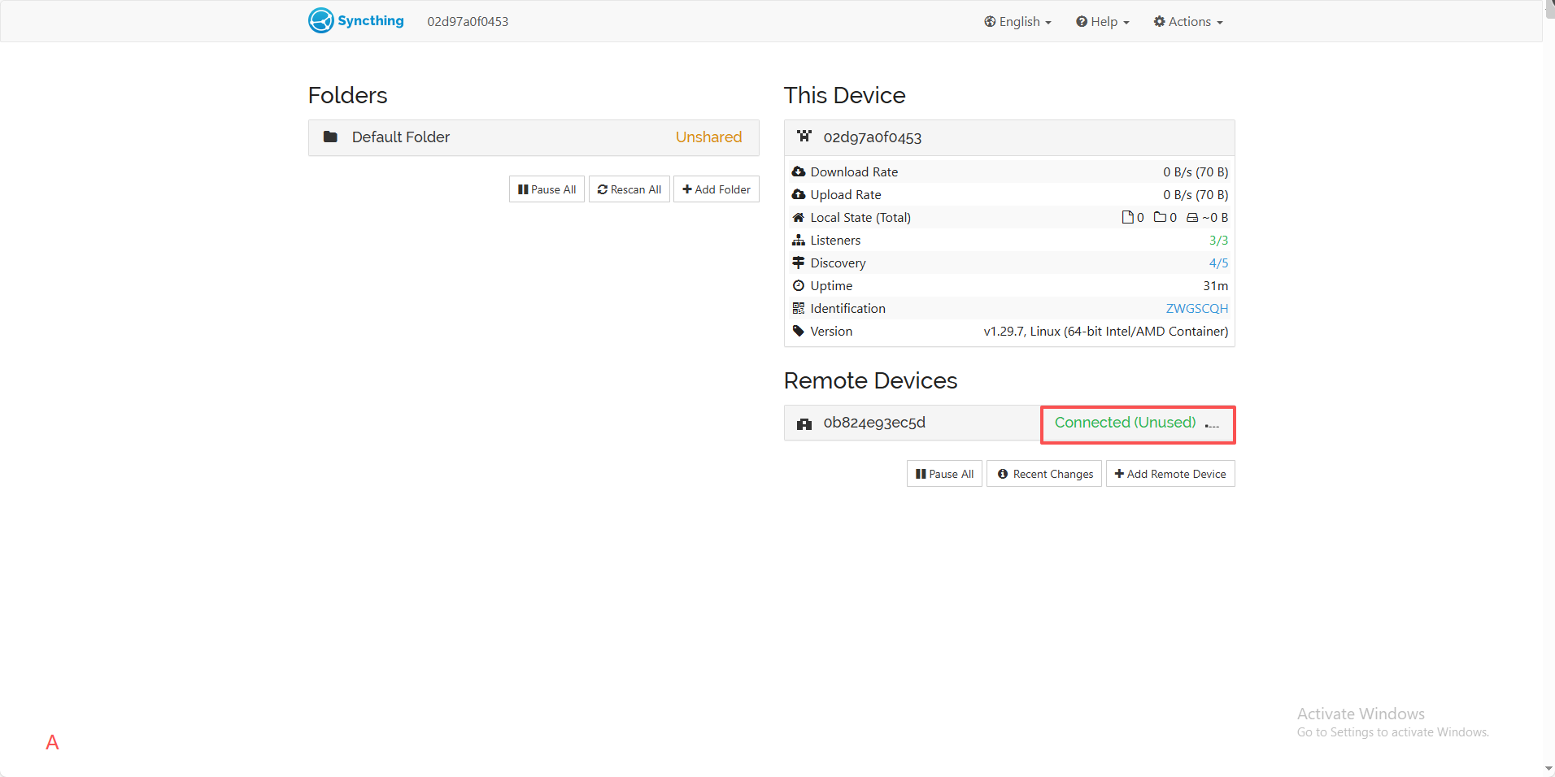Pause all remote devices
Viewport: 1555px width, 777px height.
point(944,474)
